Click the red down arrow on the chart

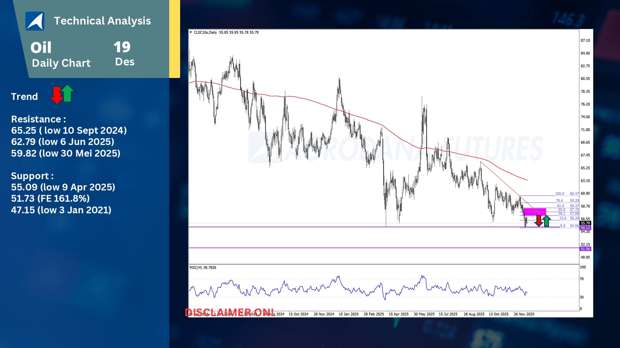coord(539,221)
